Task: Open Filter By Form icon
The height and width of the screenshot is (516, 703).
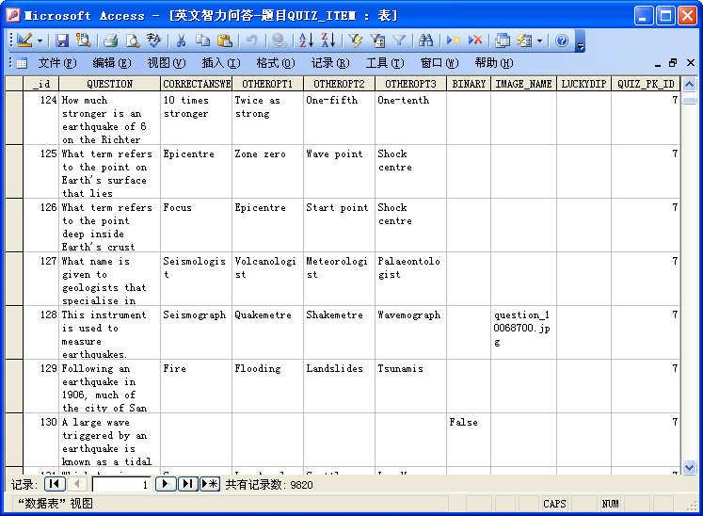Action: coord(377,40)
